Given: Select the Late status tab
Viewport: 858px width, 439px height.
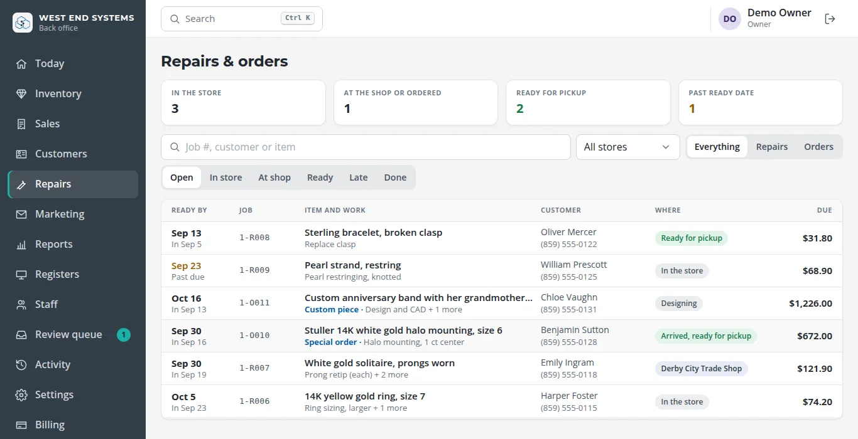Looking at the screenshot, I should click(x=359, y=177).
